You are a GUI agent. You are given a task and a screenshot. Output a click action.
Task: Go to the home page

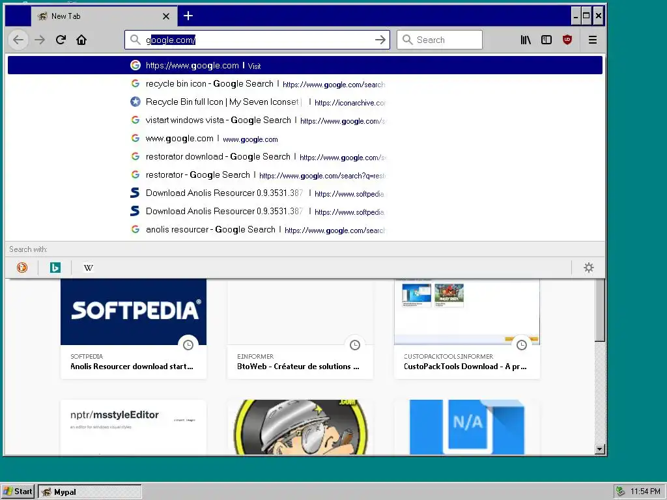pos(81,40)
